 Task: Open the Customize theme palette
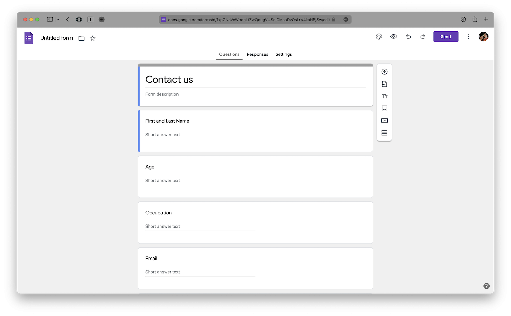point(379,37)
